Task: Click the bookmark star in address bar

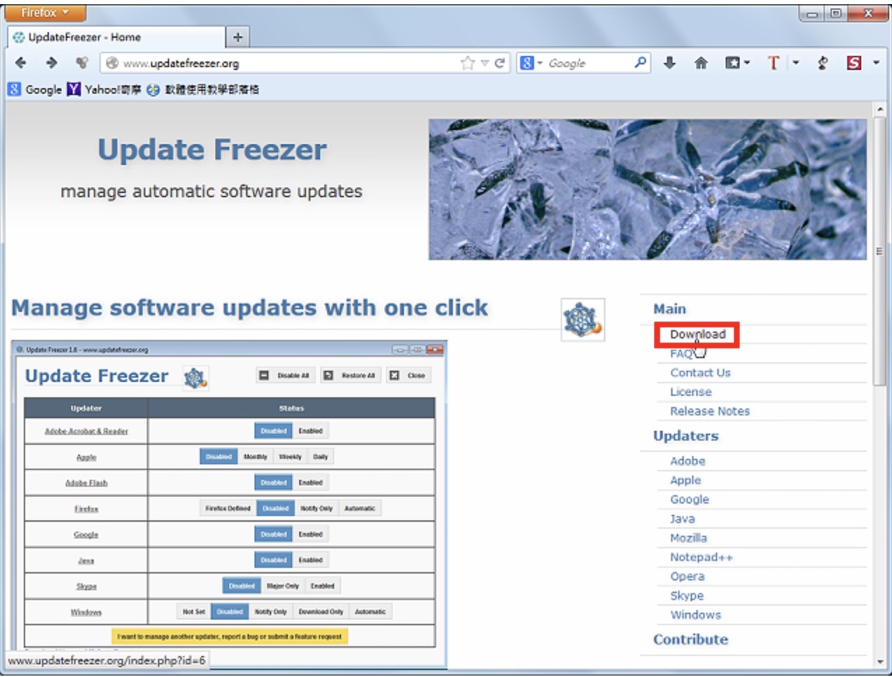Action: pyautogui.click(x=468, y=63)
